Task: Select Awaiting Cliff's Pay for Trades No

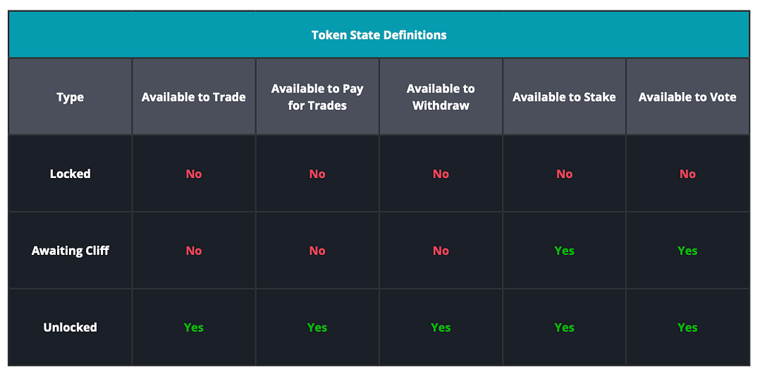Action: (317, 251)
